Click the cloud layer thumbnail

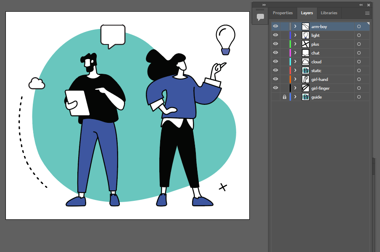pyautogui.click(x=306, y=62)
